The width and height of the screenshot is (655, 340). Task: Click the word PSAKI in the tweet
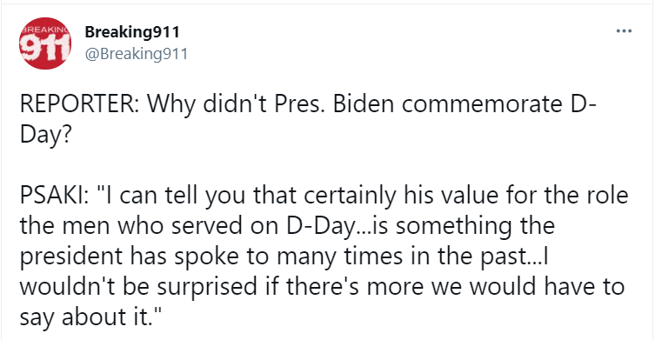(53, 195)
